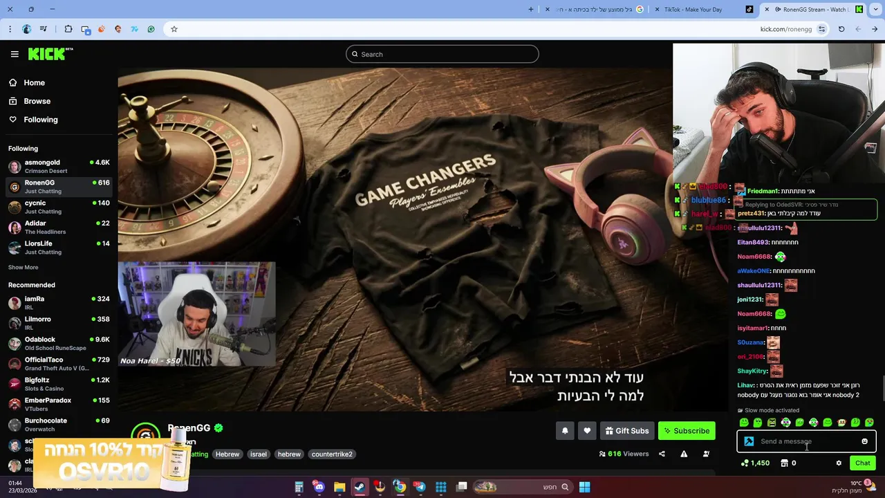Send message with the Chat button

coord(862,463)
